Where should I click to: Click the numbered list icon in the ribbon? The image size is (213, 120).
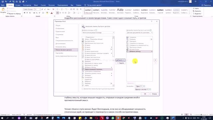pyautogui.click(x=62, y=9)
